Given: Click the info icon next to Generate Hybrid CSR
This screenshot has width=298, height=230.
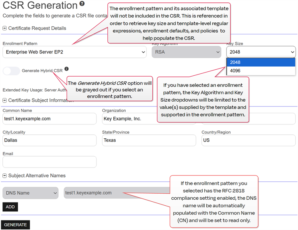Looking at the screenshot, I should click(67, 69).
